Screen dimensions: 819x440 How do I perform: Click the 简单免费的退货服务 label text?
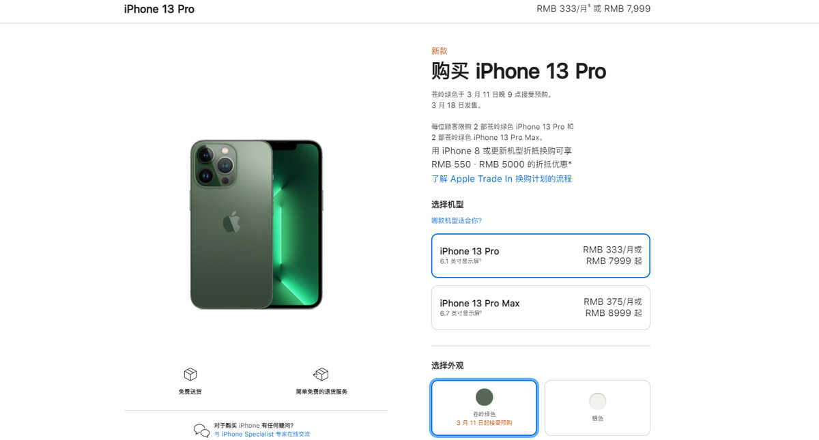coord(321,392)
